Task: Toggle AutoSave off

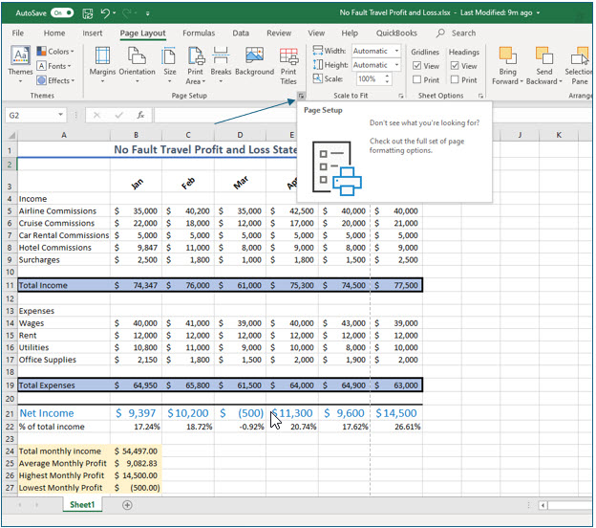Action: coord(63,13)
